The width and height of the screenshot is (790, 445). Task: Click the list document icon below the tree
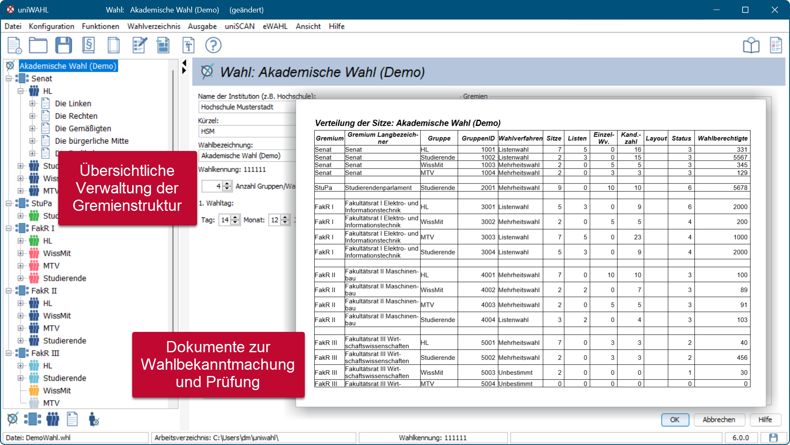(x=72, y=419)
